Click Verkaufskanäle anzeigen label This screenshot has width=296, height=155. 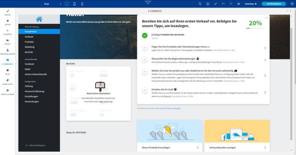pos(222,148)
